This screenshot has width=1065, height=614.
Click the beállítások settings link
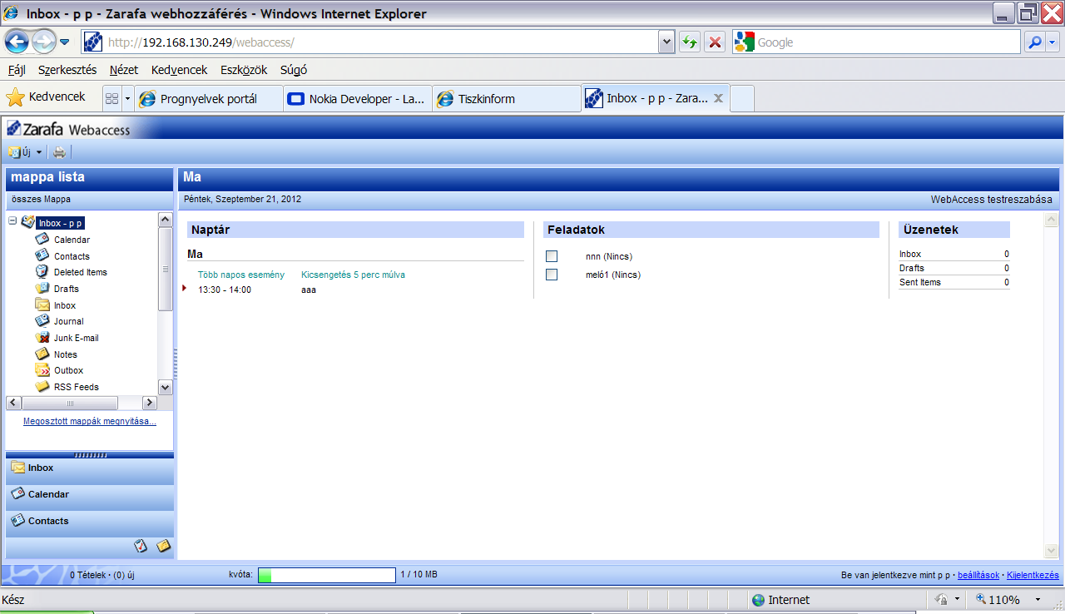pyautogui.click(x=978, y=575)
